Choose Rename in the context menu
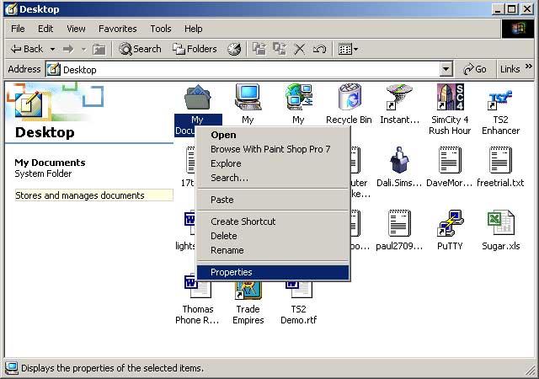The width and height of the screenshot is (539, 379). pyautogui.click(x=273, y=250)
